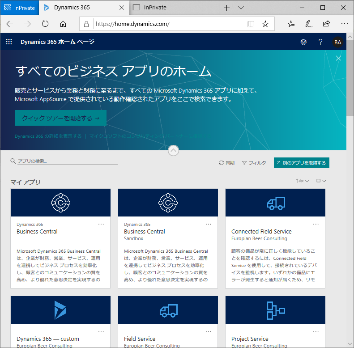The width and height of the screenshot is (354, 348).
Task: Add notes with pen icon
Action: (x=309, y=24)
